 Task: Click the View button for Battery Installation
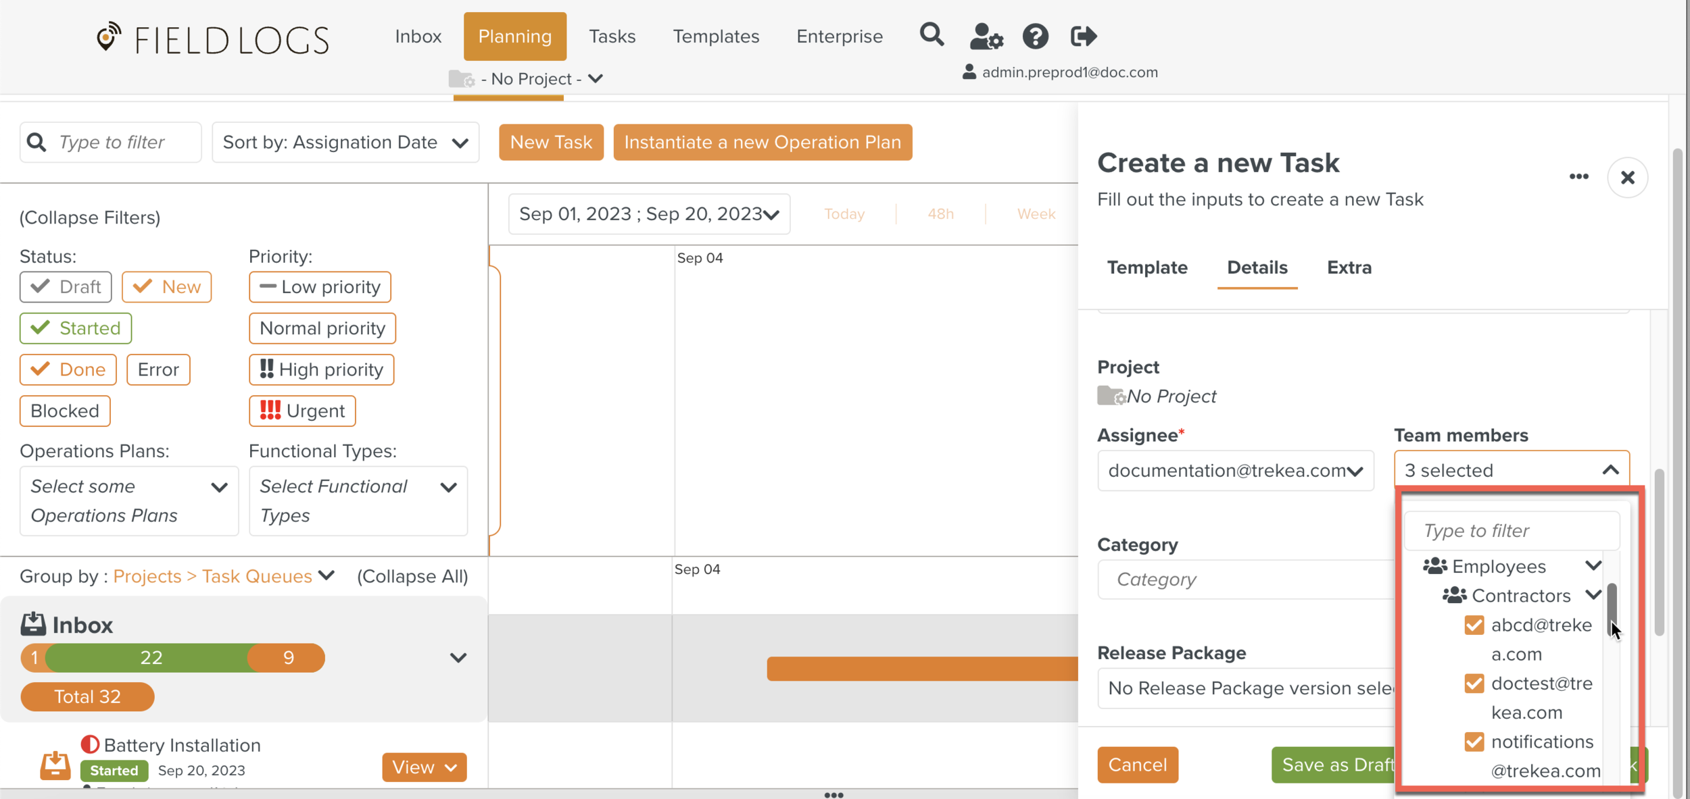click(x=424, y=767)
